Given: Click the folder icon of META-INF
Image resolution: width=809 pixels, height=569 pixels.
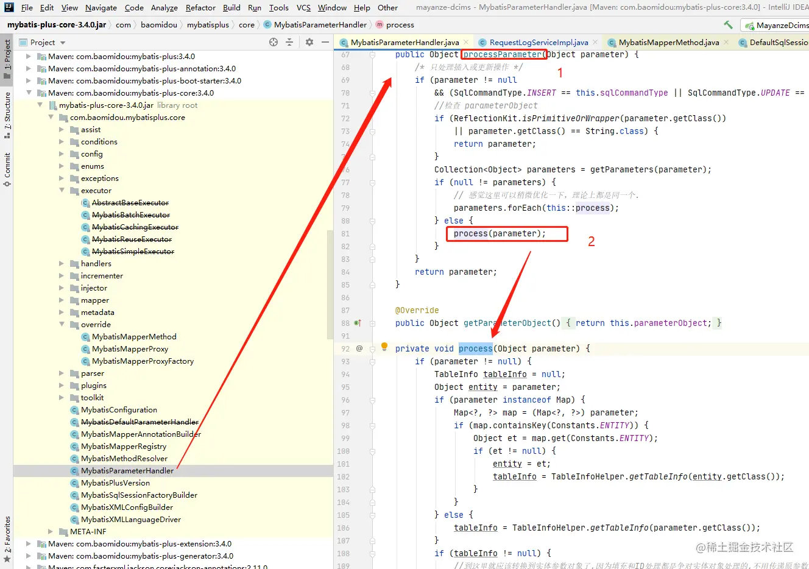Looking at the screenshot, I should (x=63, y=532).
